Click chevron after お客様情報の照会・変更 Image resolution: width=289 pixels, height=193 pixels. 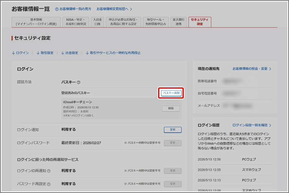coord(270,69)
